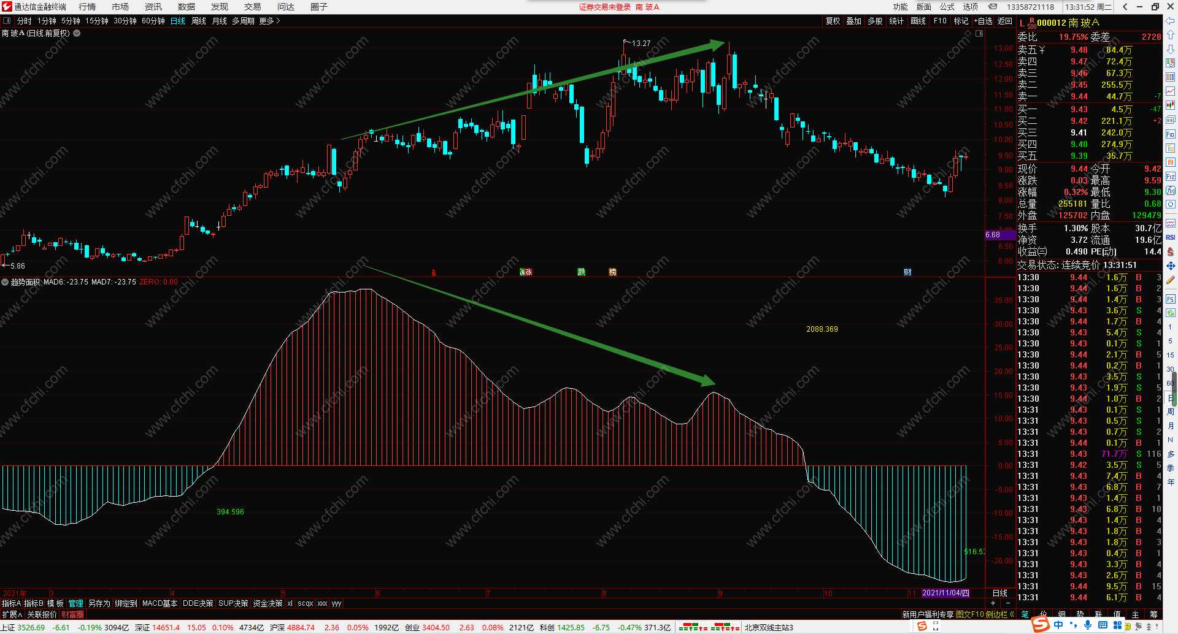1178x634 pixels.
Task: Collapse sidebar via 侧边栏《
Action: point(1000,614)
